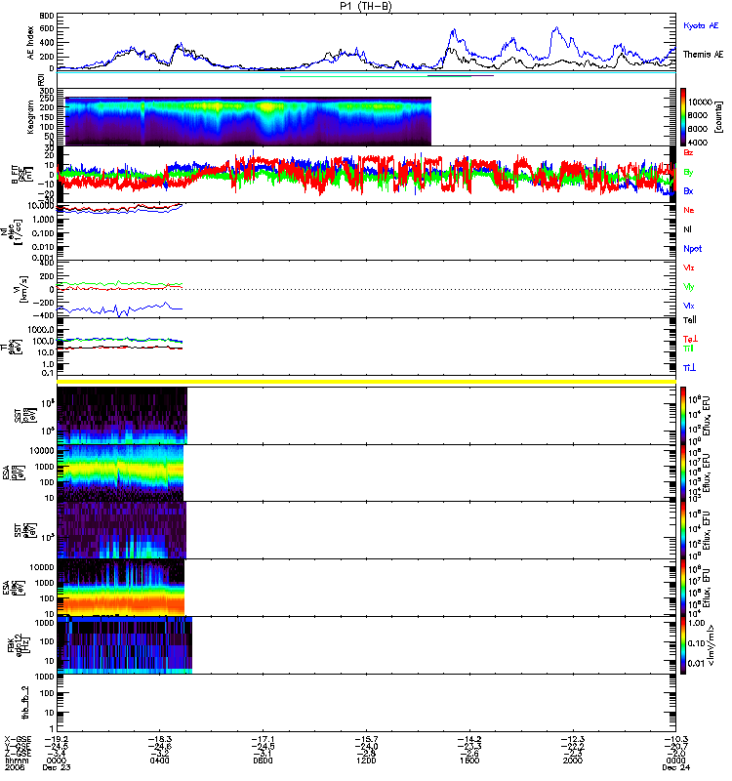Screen dimensions: 732x781
Task: Click the Keogram auroral image panel
Action: pyautogui.click(x=248, y=121)
